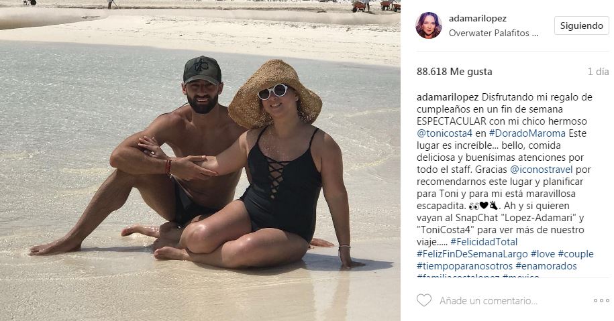Screen dimensions: 614x321
Task: Open the #tiempoparanosotros hashtag
Action: [x=464, y=266]
